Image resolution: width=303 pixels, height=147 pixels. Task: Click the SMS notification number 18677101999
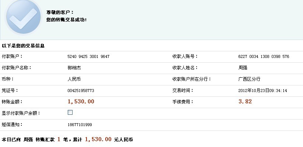click(80, 125)
